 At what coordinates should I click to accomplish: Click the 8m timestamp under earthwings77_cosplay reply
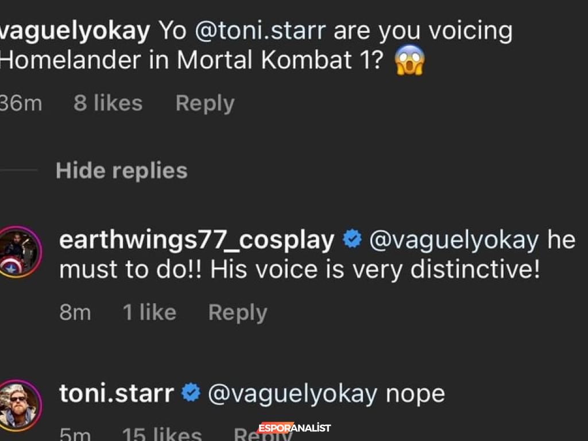point(75,312)
